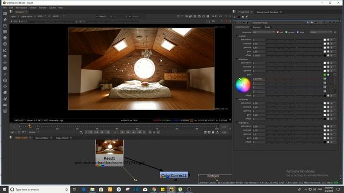Viewport: 344px width, 193px height.
Task: Open File Explorer from taskbar
Action: pos(92,189)
